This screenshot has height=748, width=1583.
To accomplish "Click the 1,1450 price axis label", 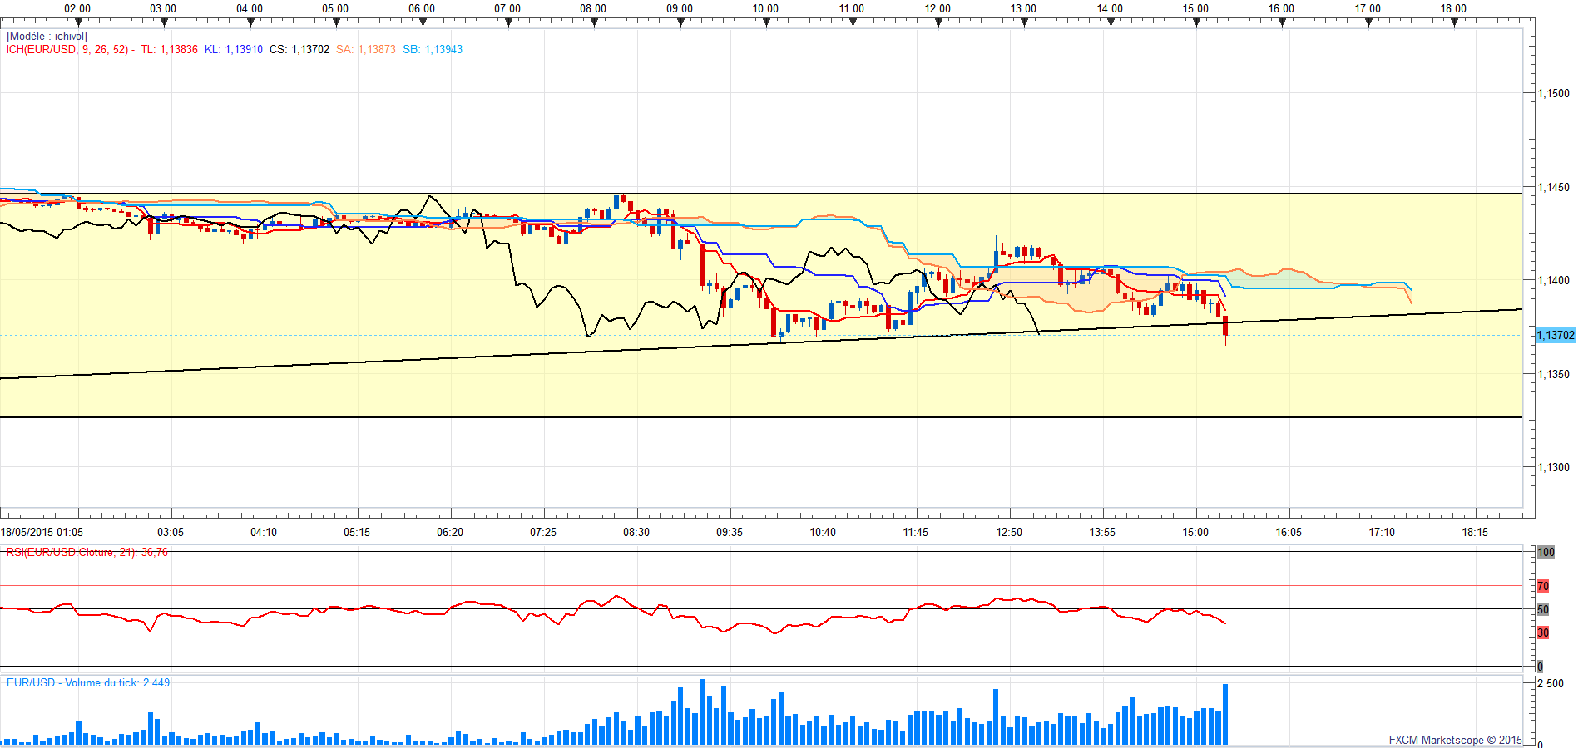I will (x=1553, y=188).
